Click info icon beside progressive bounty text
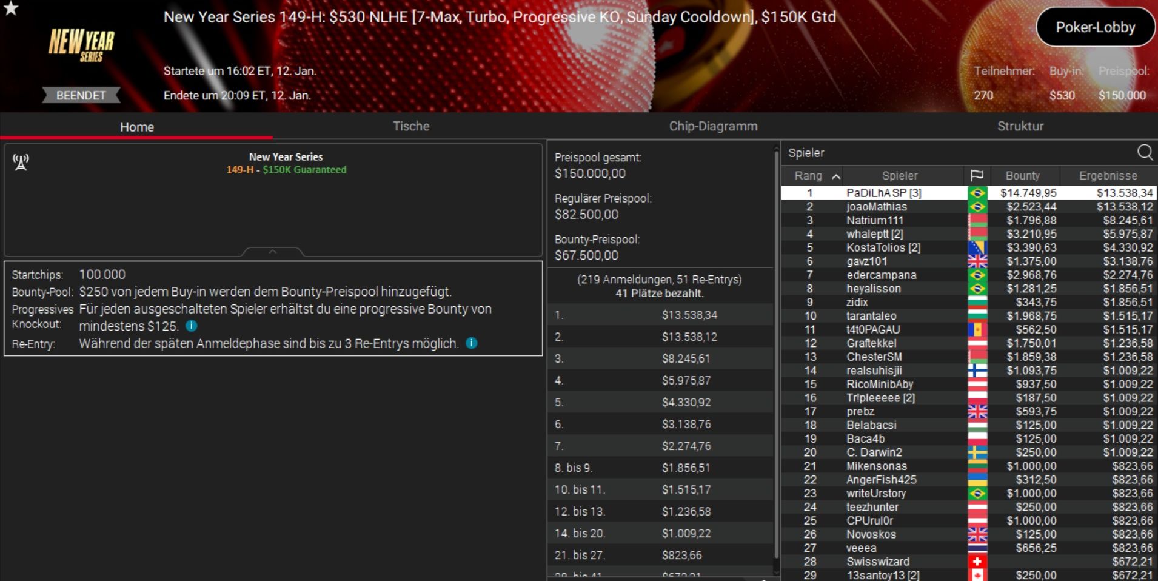 tap(191, 326)
